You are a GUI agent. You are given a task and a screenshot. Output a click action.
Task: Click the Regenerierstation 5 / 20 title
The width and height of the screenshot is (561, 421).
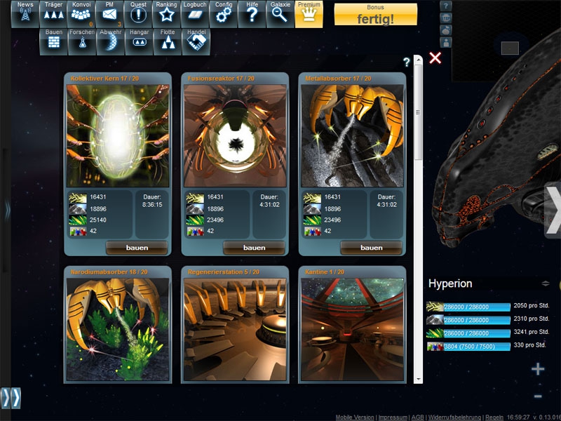click(x=223, y=272)
